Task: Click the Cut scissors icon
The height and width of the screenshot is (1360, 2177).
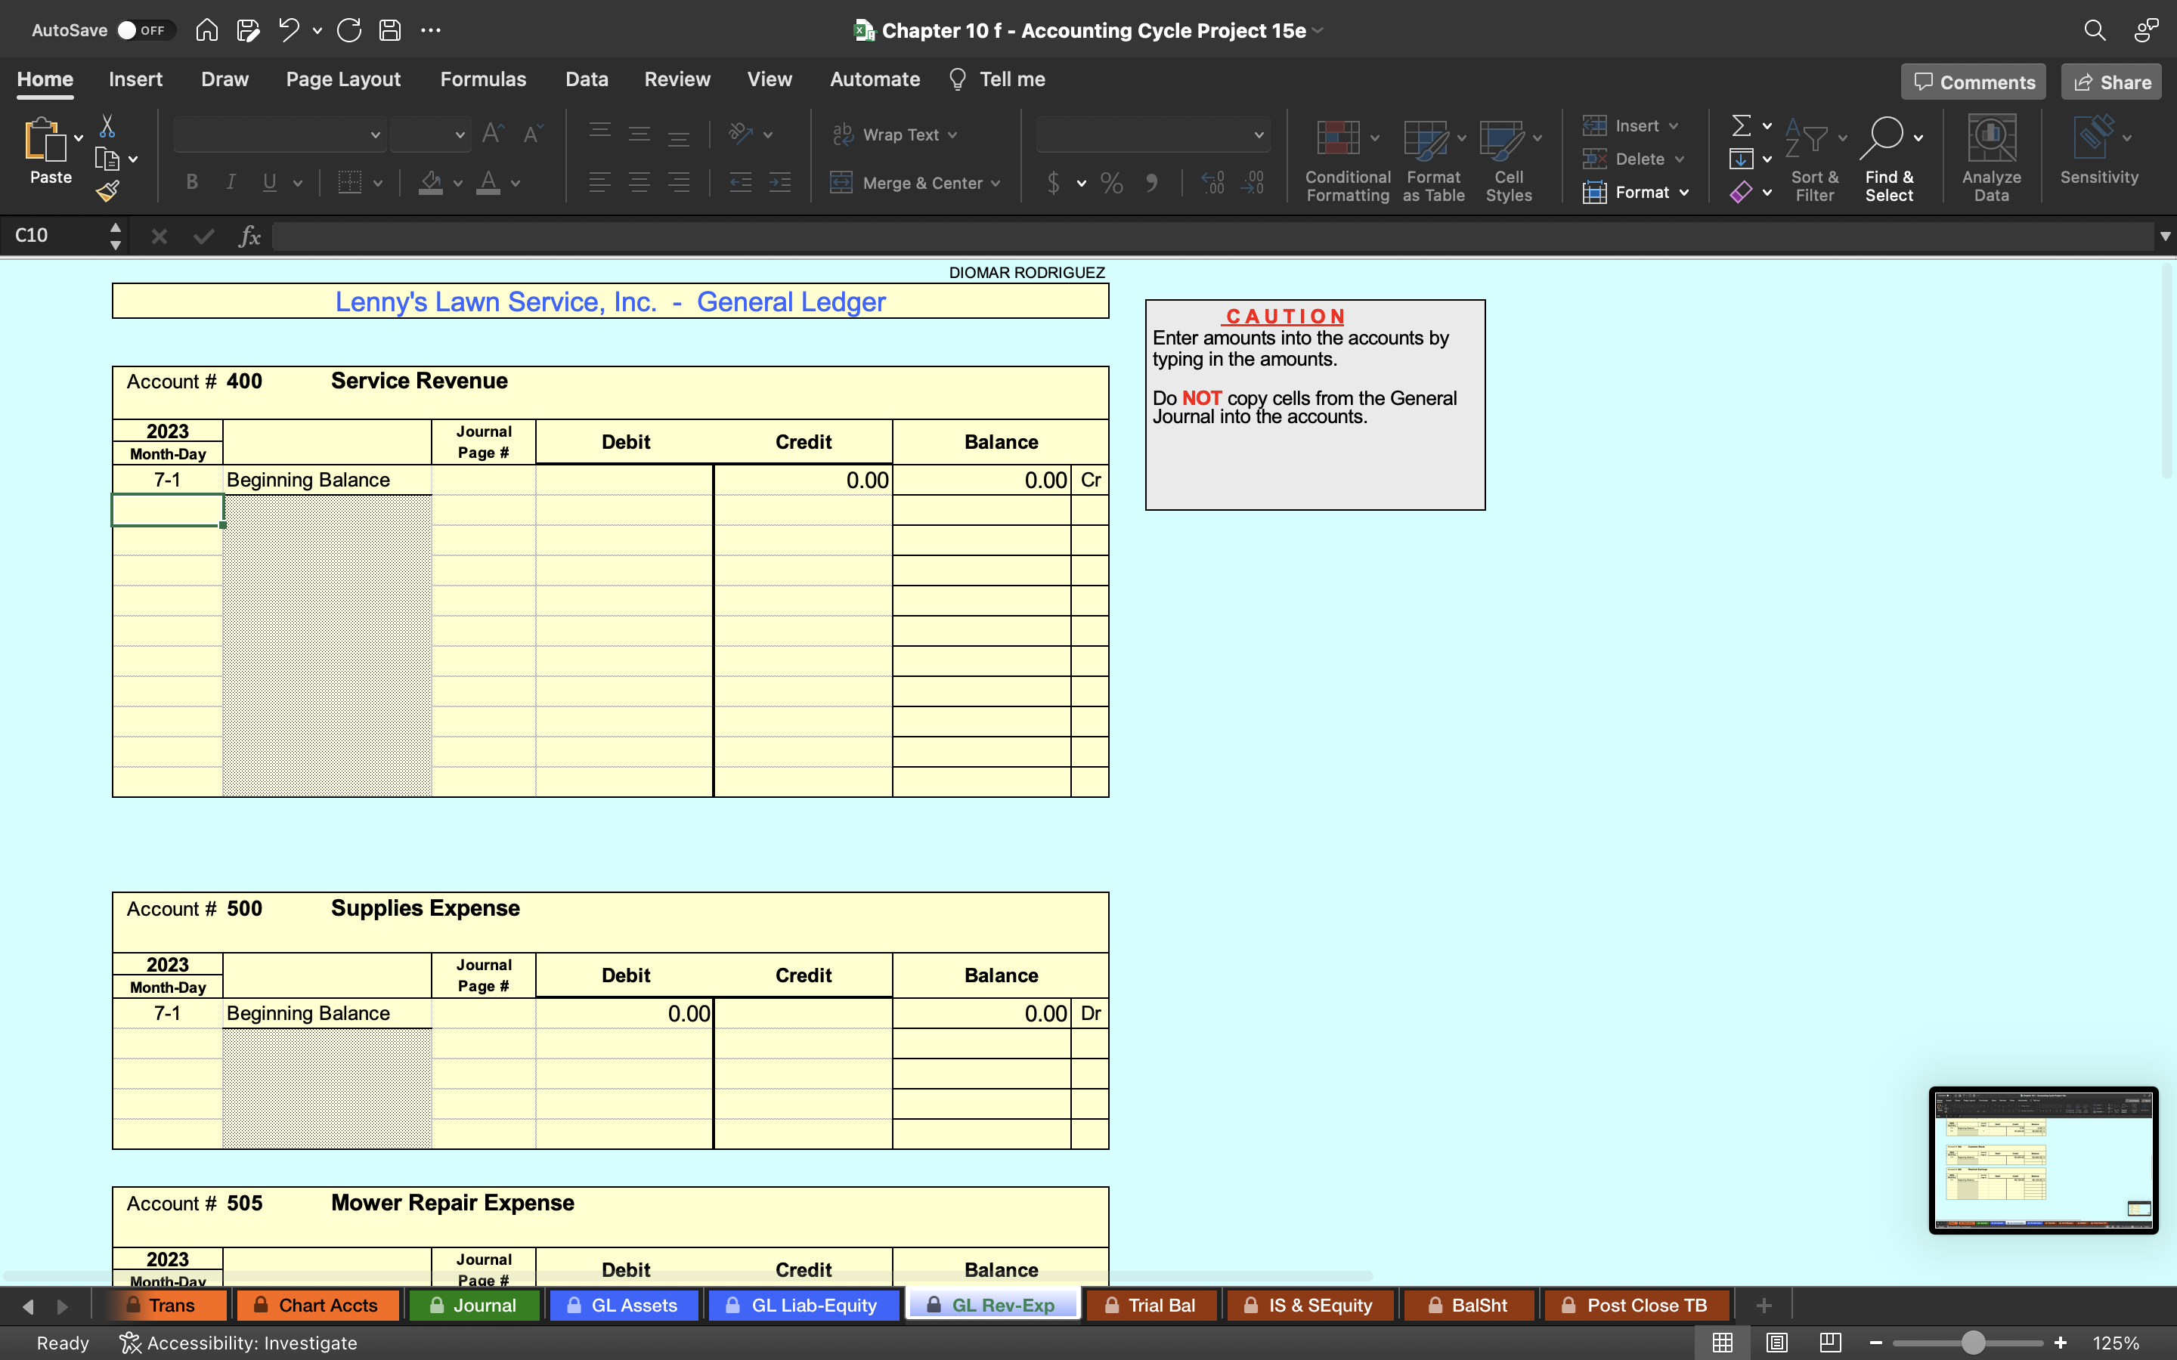Action: [x=107, y=126]
